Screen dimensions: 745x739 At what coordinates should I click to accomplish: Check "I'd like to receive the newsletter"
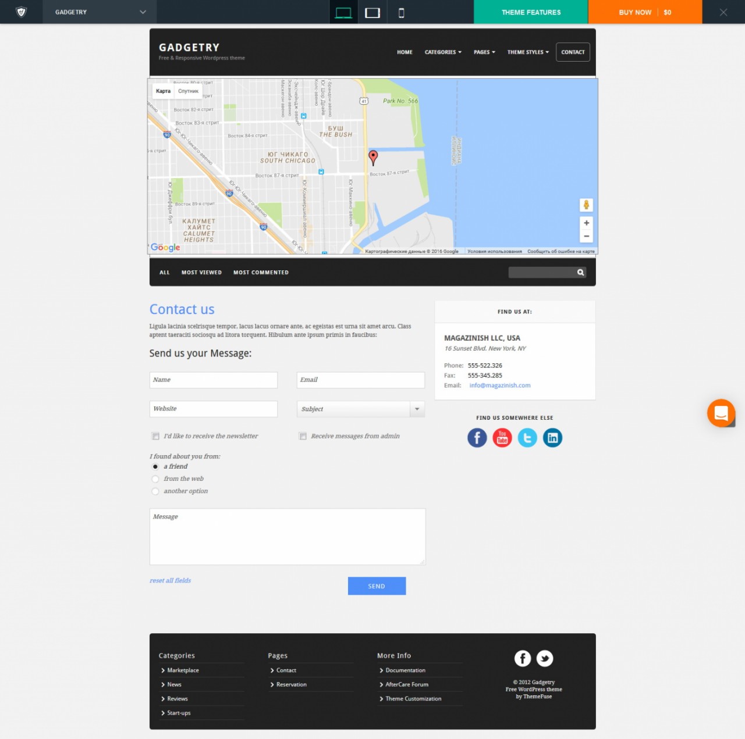(x=155, y=436)
